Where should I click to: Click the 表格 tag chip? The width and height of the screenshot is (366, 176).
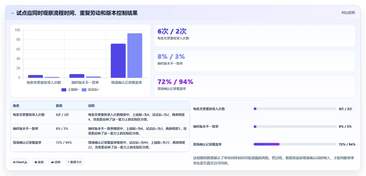tap(39, 162)
